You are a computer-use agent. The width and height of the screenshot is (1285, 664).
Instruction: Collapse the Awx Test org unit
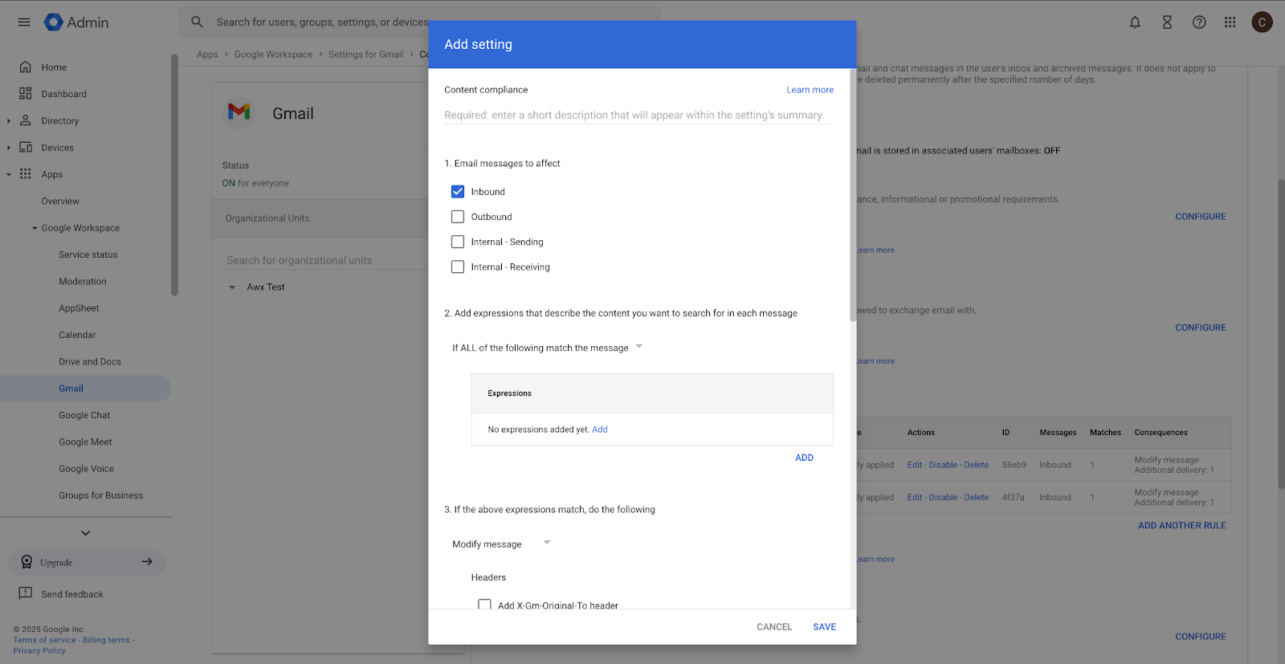point(232,287)
